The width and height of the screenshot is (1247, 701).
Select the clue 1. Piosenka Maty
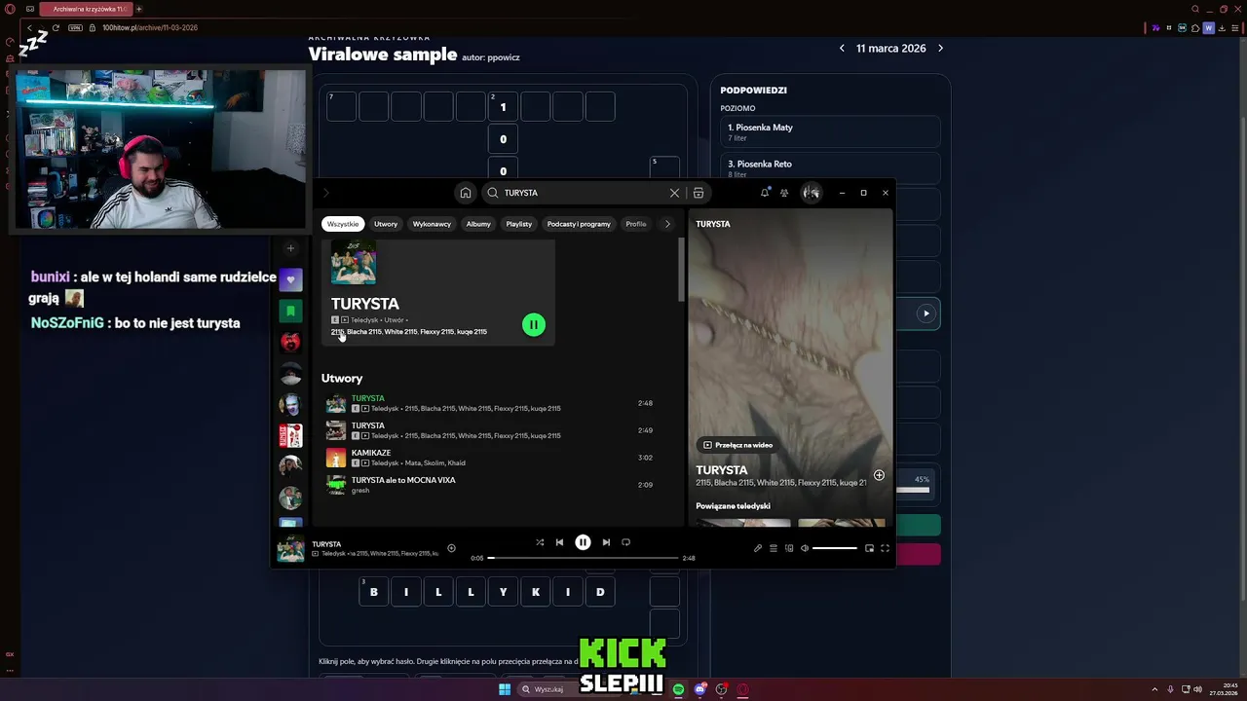click(830, 132)
